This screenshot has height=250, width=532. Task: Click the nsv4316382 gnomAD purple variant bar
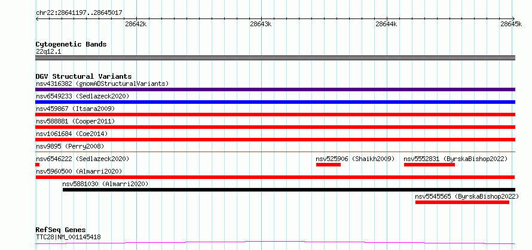coord(275,89)
